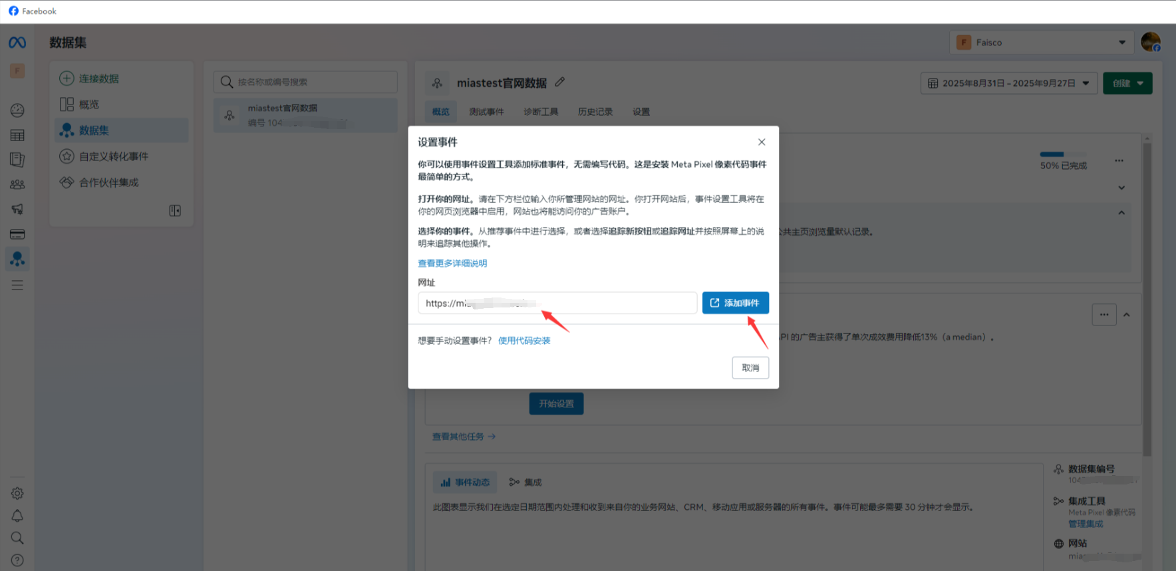Open the date range dropdown picker
The image size is (1176, 571).
click(x=1008, y=83)
